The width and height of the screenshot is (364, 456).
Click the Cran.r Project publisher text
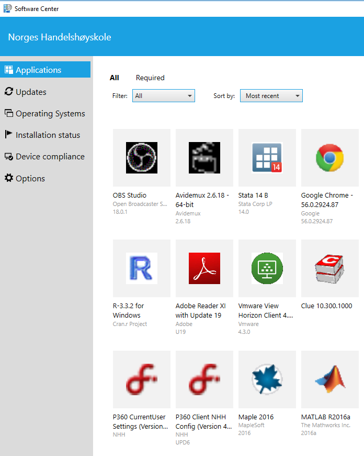pos(130,324)
